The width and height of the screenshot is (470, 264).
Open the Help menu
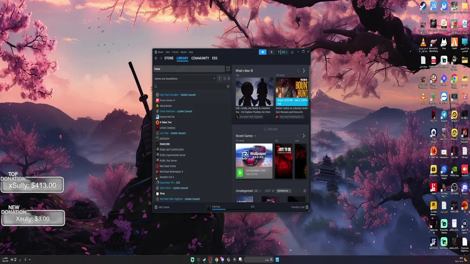point(191,52)
